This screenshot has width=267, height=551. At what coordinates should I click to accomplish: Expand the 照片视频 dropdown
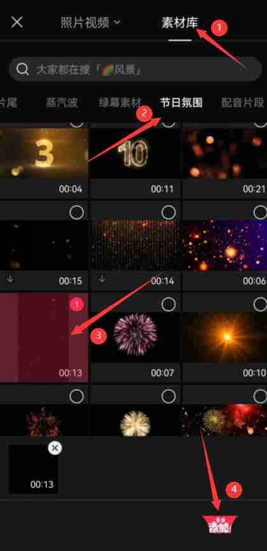pos(91,23)
